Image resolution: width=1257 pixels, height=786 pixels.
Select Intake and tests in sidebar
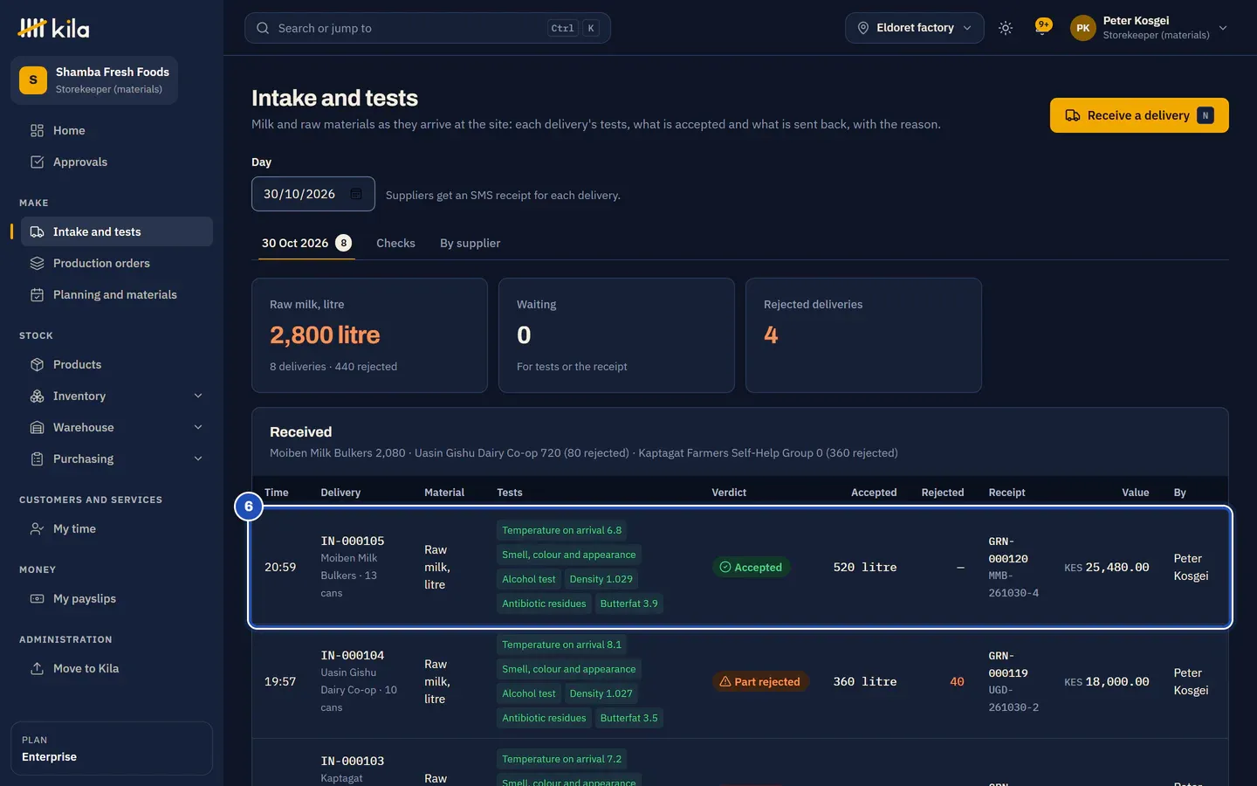[x=117, y=232]
